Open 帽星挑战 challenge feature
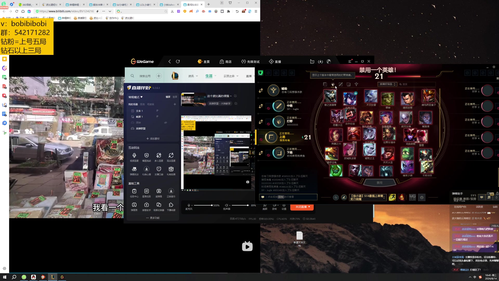Viewport: 499px width, 281px height. tap(147, 157)
